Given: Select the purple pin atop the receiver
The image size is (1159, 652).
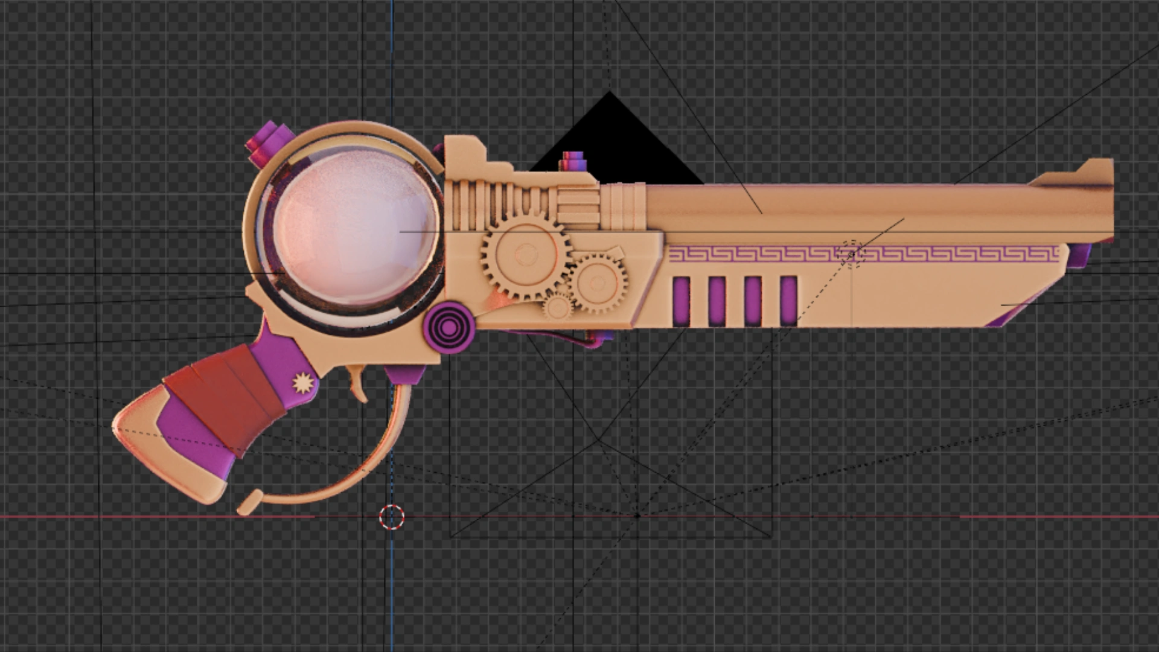Looking at the screenshot, I should pyautogui.click(x=574, y=162).
